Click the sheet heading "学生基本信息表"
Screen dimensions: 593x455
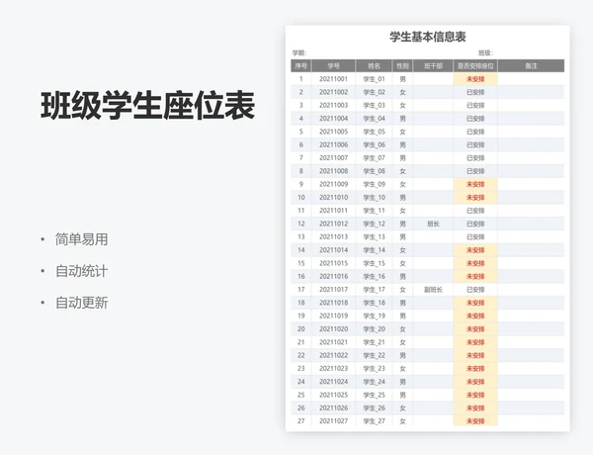(x=428, y=37)
